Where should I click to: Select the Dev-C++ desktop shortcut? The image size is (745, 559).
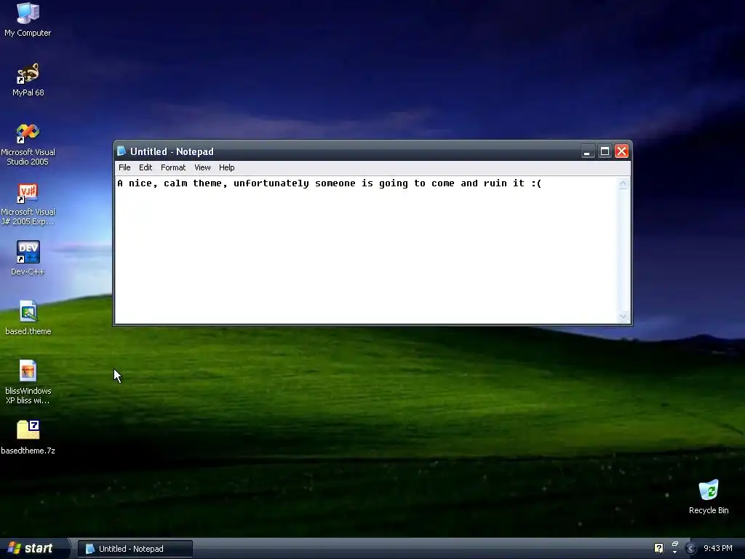(x=28, y=258)
